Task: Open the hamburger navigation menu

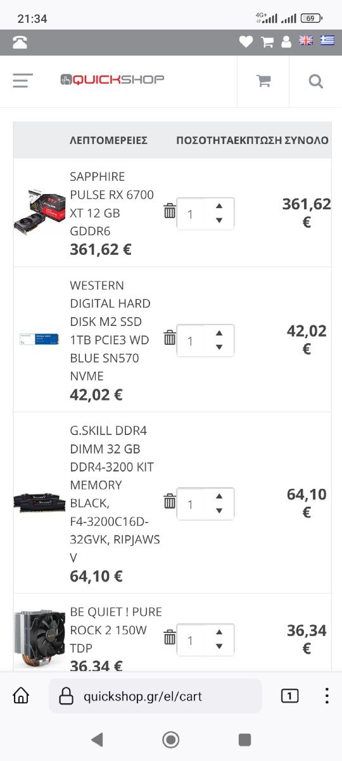Action: [x=23, y=81]
